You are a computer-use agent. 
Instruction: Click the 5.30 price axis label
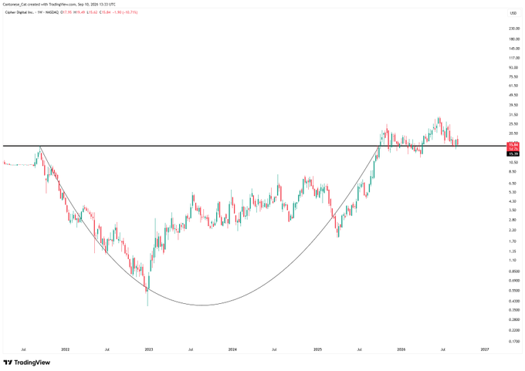(513, 192)
